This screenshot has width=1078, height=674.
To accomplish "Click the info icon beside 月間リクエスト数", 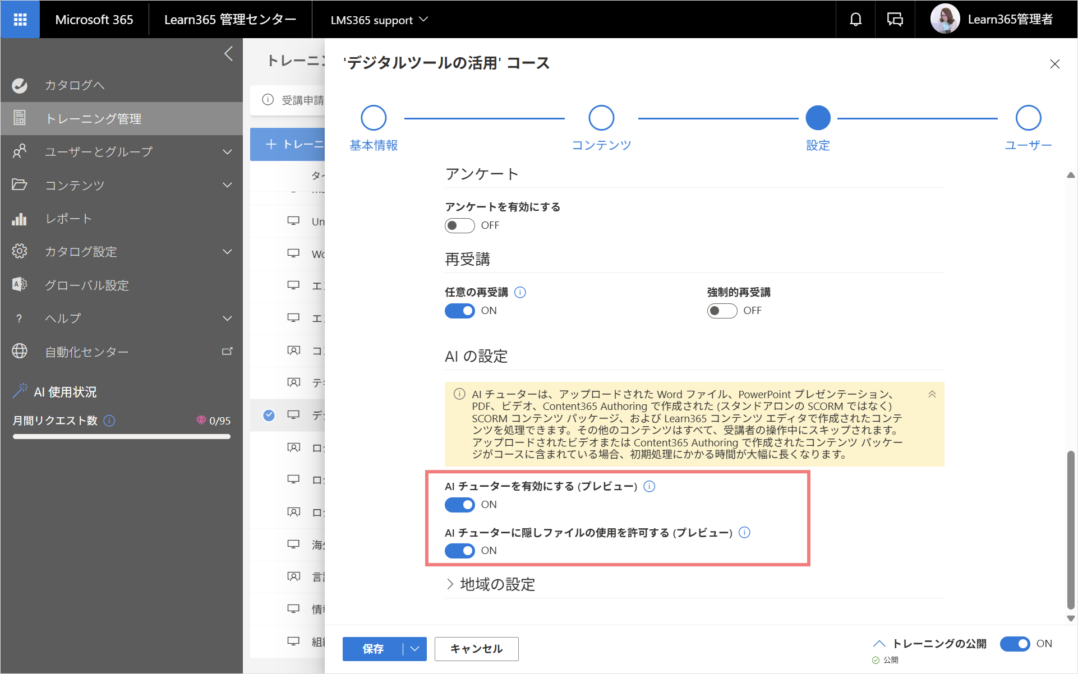I will point(109,421).
